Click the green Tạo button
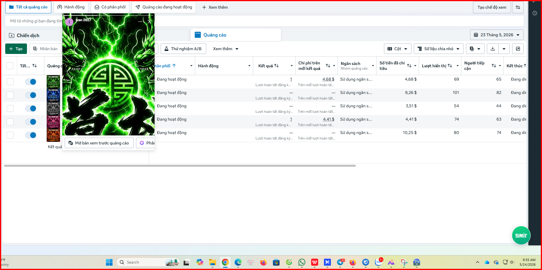 16,49
